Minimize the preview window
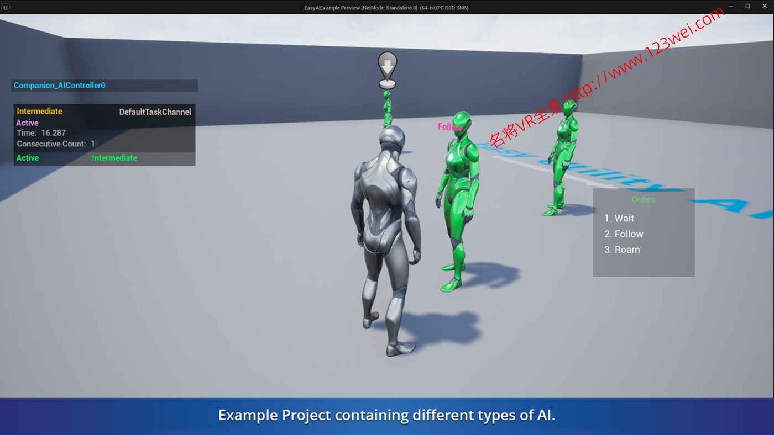The image size is (774, 435). pos(730,7)
